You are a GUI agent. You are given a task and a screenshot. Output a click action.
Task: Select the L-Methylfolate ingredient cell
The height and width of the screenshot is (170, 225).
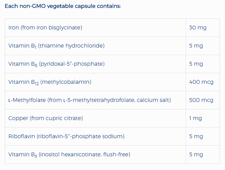pos(90,100)
